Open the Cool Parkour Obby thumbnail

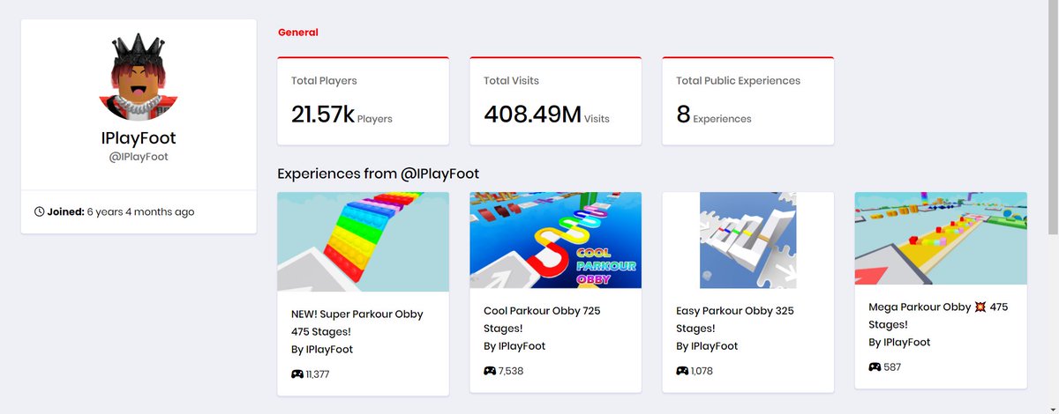555,240
